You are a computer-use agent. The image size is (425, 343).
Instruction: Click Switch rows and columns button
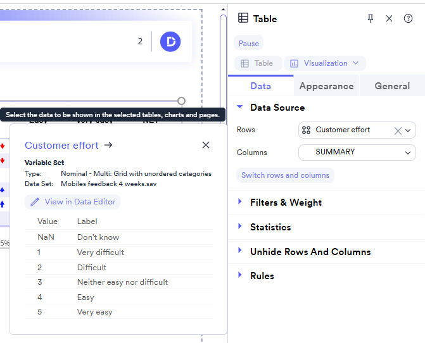[285, 175]
